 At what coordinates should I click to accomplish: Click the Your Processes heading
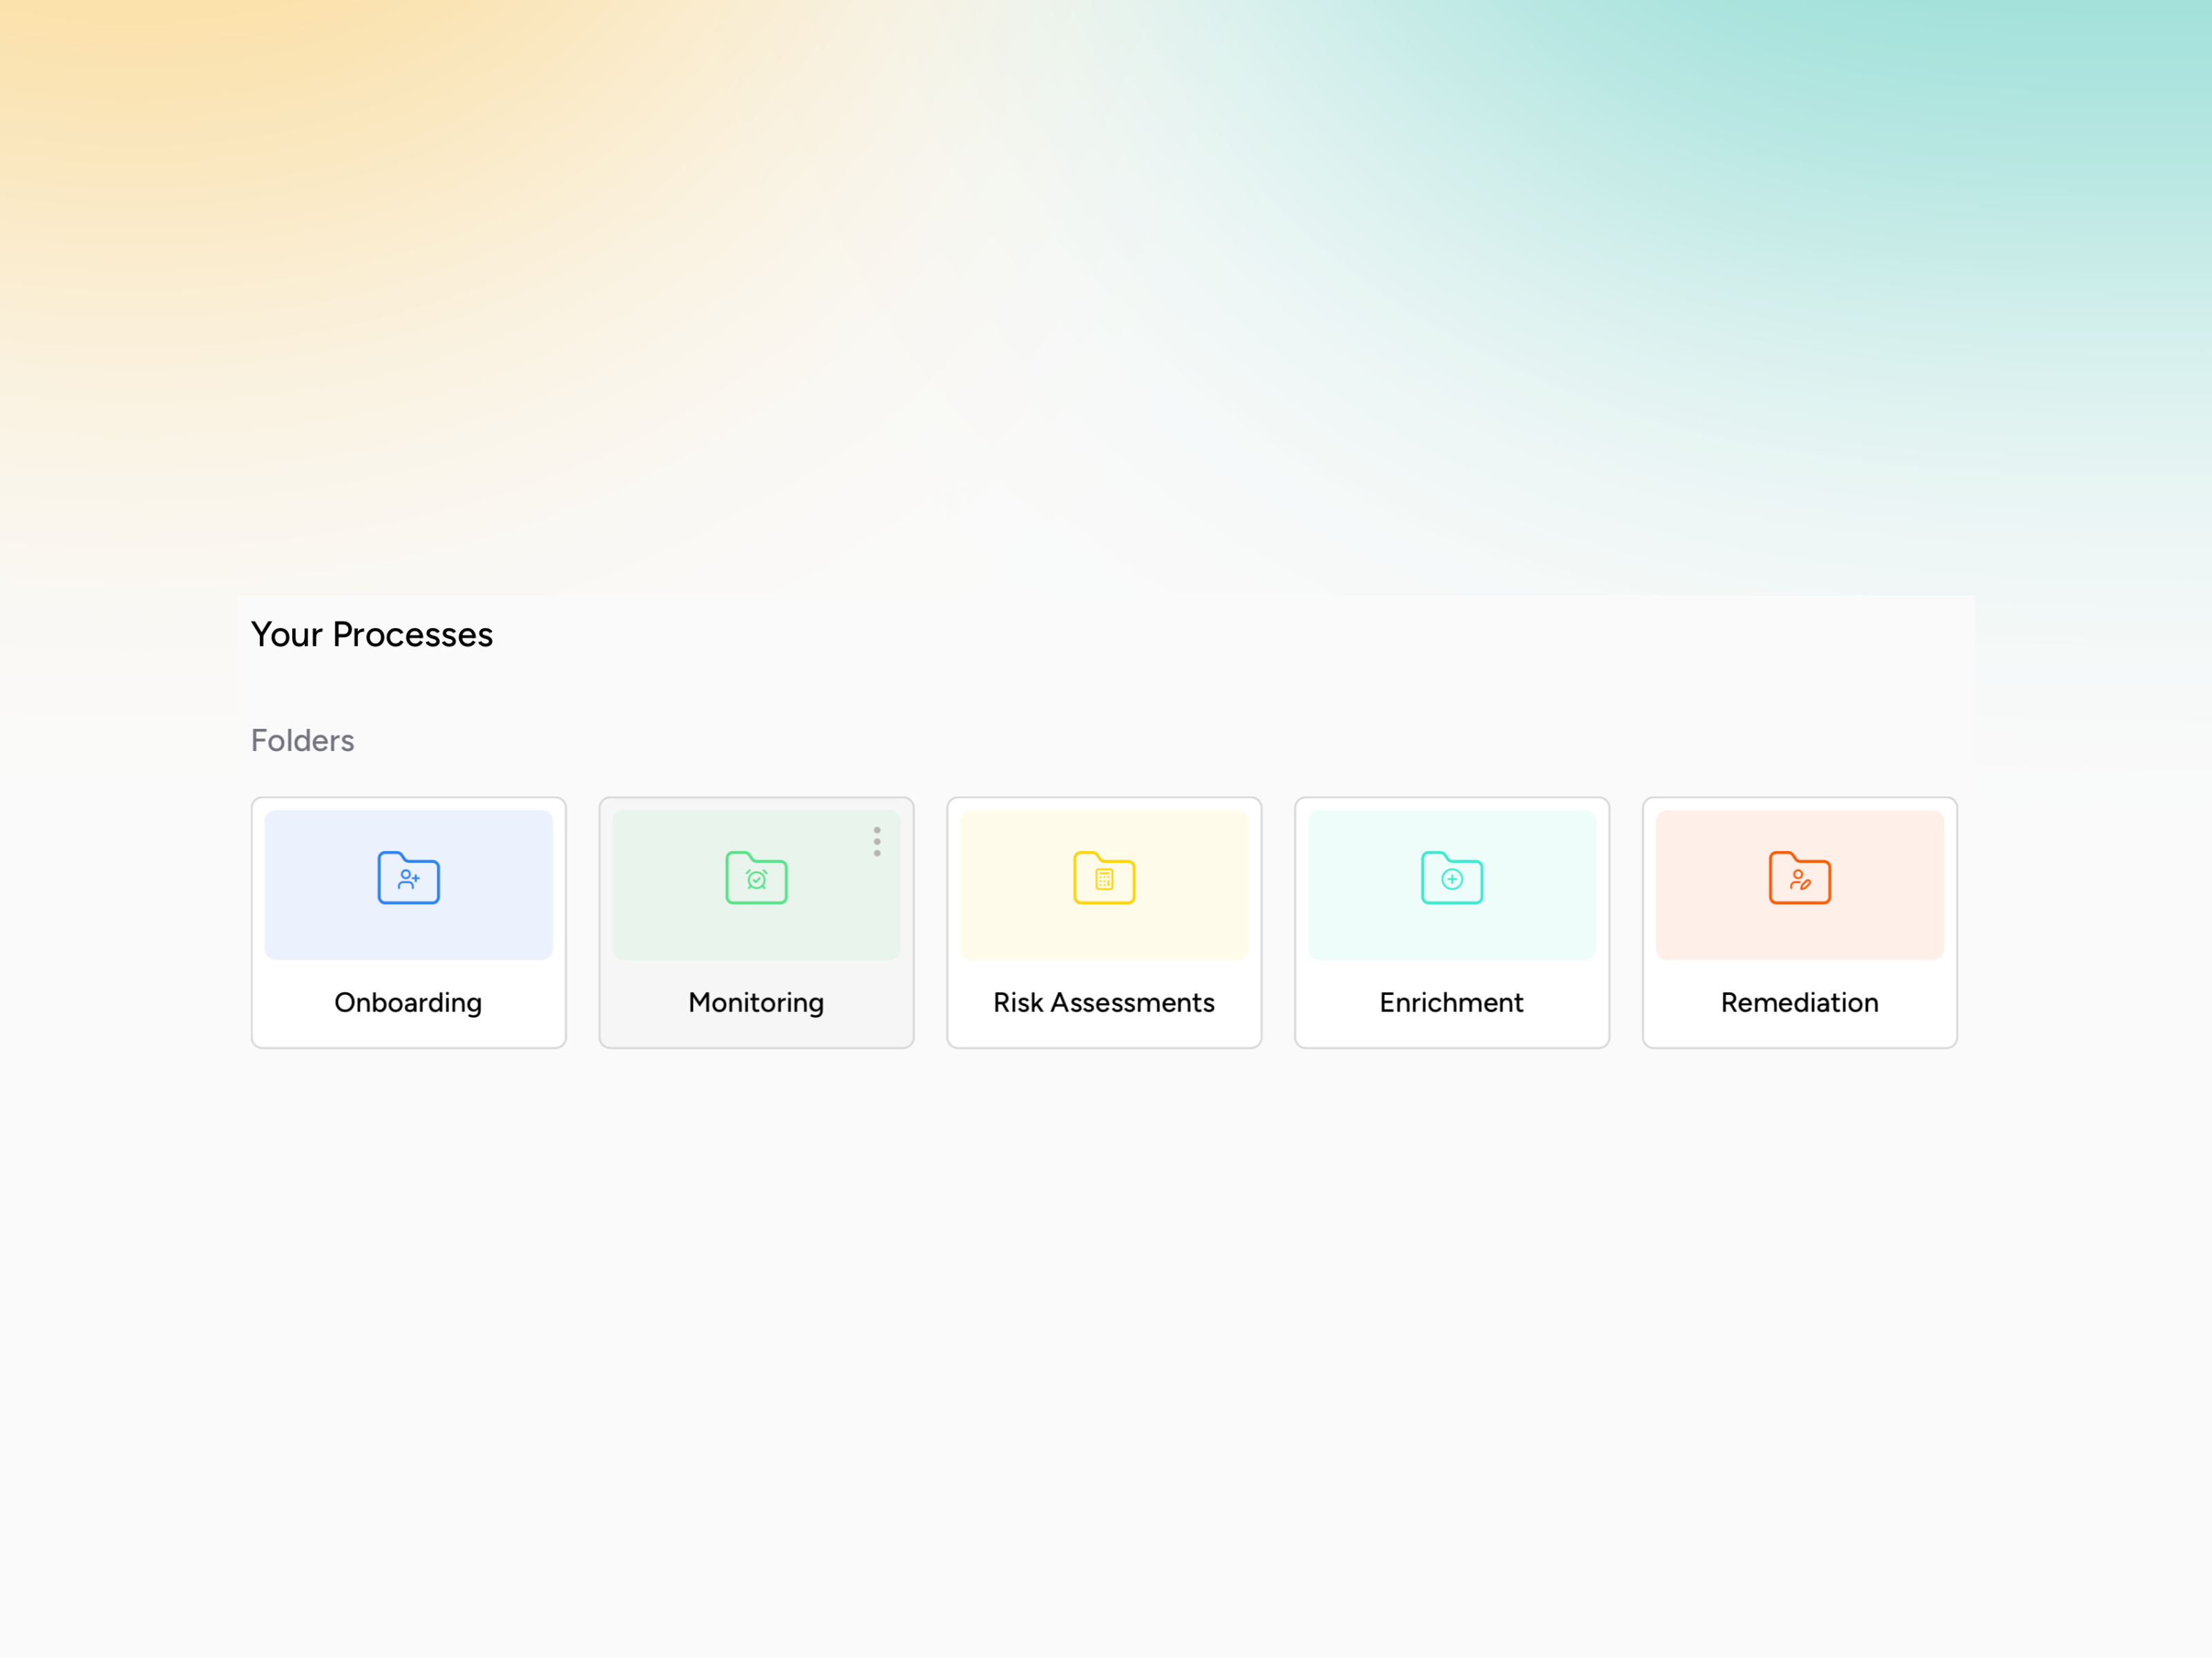click(x=371, y=634)
